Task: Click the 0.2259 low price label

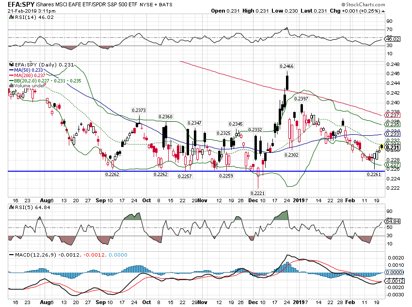Action: [226, 176]
